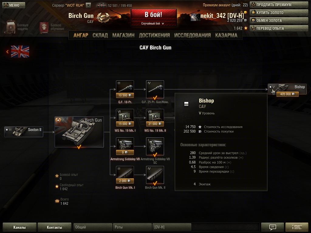Open the Combat training book icon
Screen dimensions: 311x233
[x=44, y=27]
